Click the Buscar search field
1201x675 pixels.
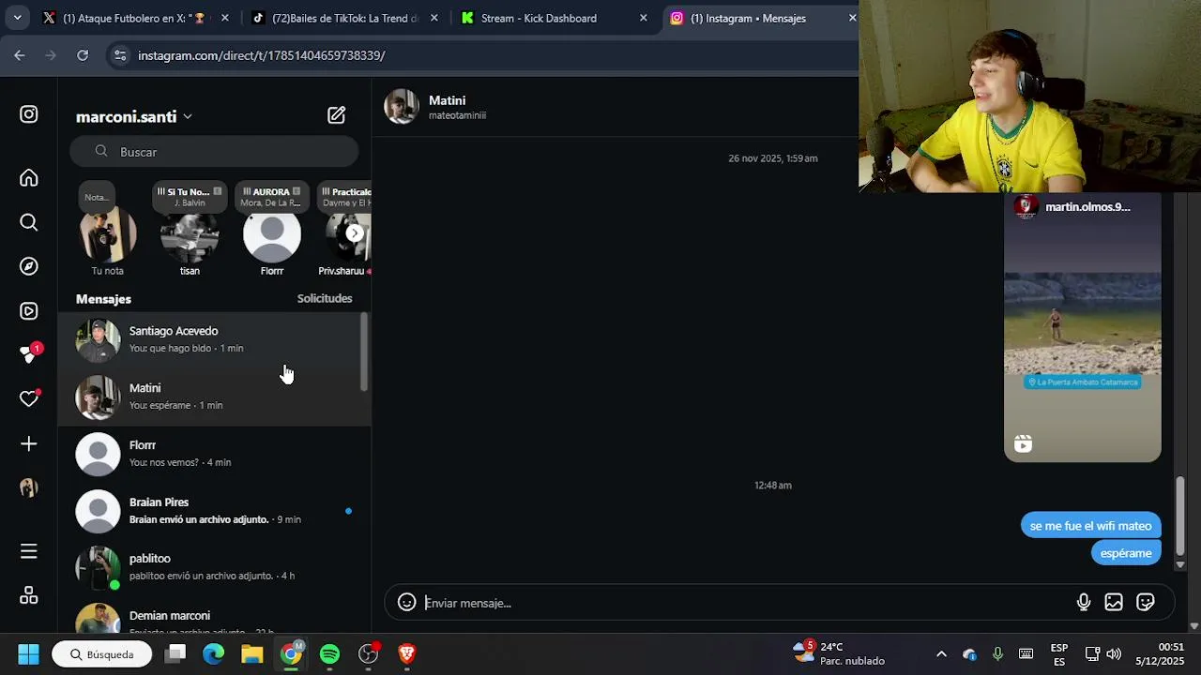(x=214, y=151)
